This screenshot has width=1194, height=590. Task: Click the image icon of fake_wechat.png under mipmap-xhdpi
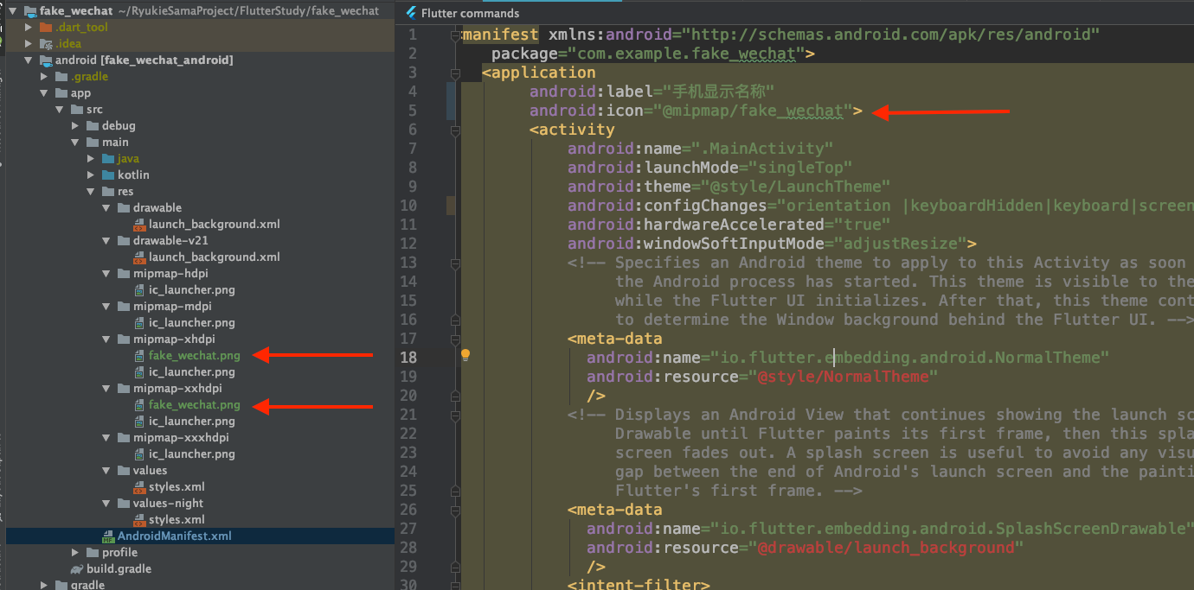tap(140, 355)
